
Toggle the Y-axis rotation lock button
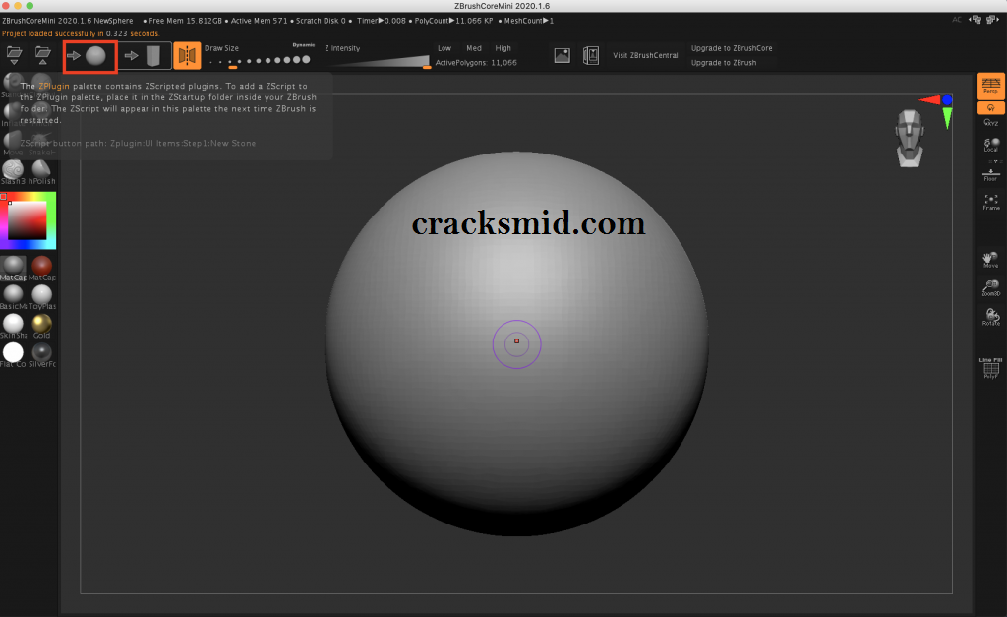[x=991, y=108]
